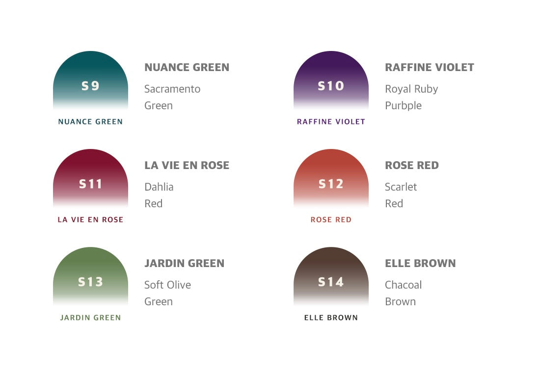Select the S13 olive green swatch
Screen dimensions: 540x367
pyautogui.click(x=90, y=277)
